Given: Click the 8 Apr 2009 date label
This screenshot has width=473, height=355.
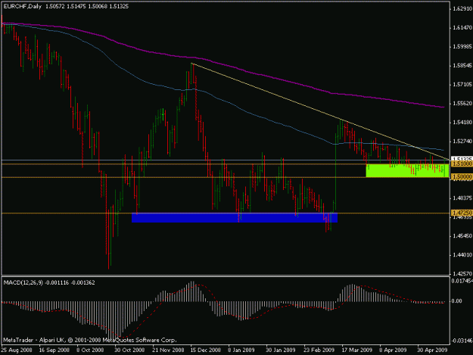Looking at the screenshot, I should pos(393,350).
